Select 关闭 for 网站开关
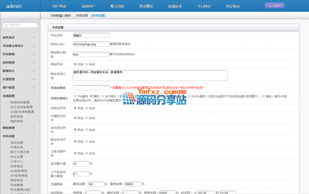The width and height of the screenshot is (309, 194). (87, 64)
